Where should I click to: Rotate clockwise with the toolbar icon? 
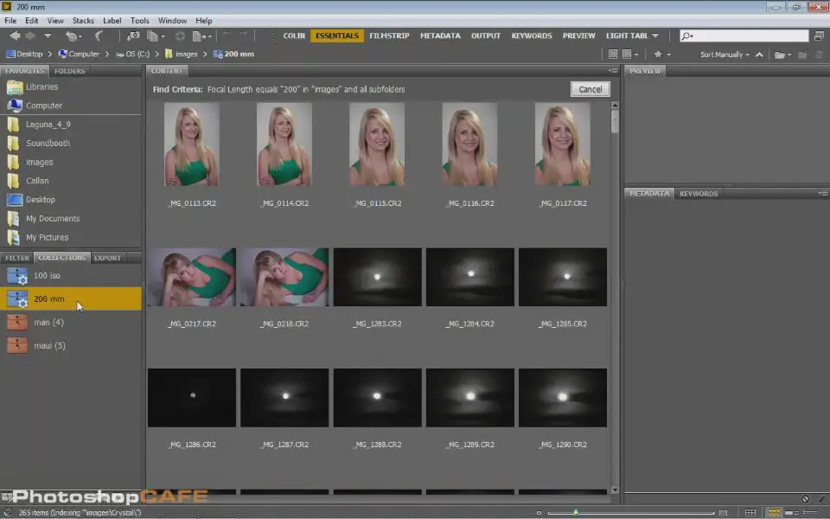pyautogui.click(x=243, y=35)
